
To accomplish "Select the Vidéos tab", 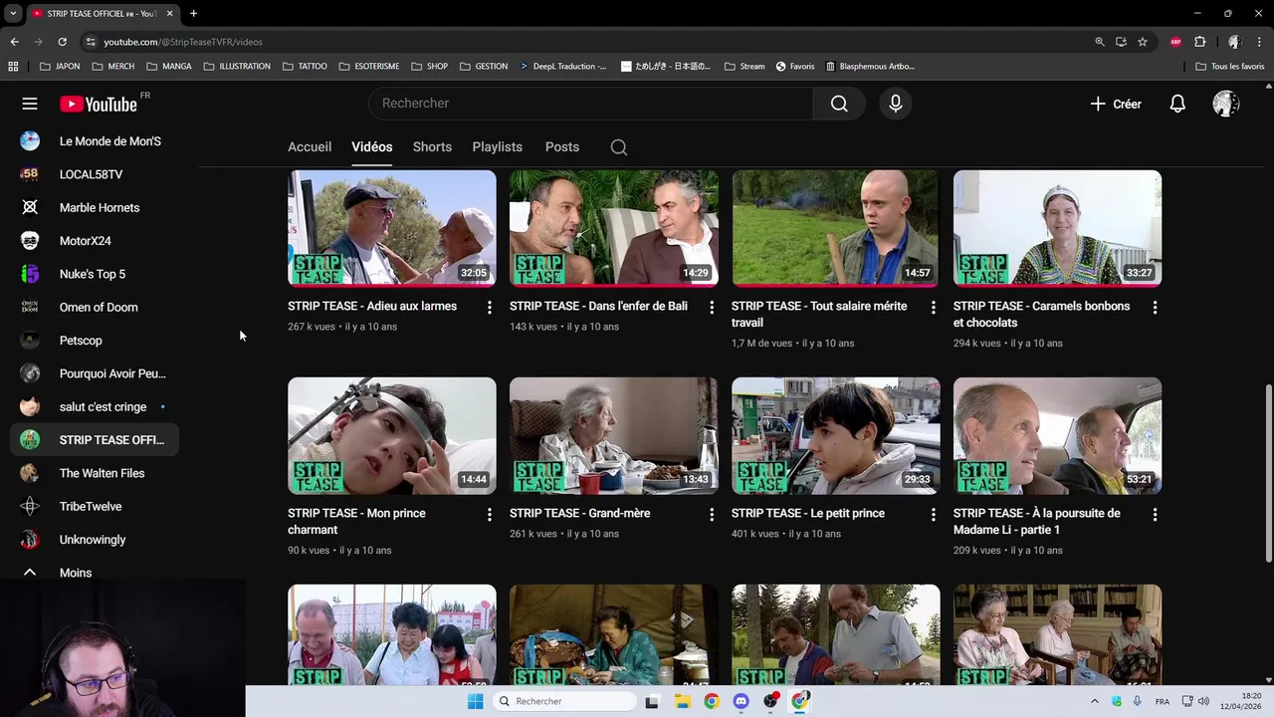I will coord(372,147).
